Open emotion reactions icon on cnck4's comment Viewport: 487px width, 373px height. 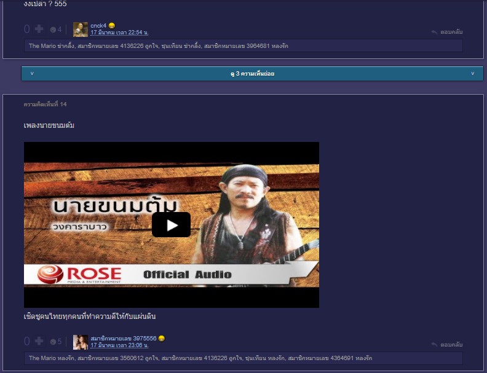point(53,29)
